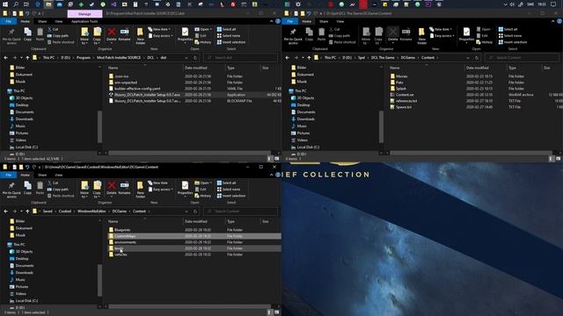This screenshot has width=563, height=316.
Task: Click Select none in the Spel Content window
Action: point(510,36)
